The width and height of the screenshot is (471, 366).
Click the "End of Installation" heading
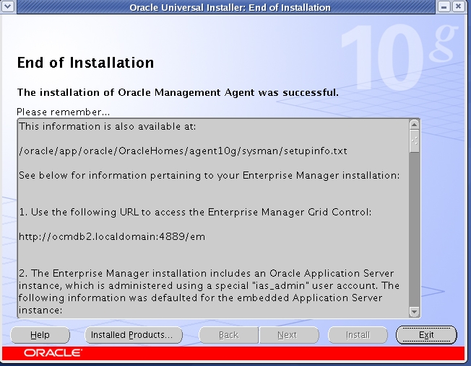pyautogui.click(x=86, y=63)
